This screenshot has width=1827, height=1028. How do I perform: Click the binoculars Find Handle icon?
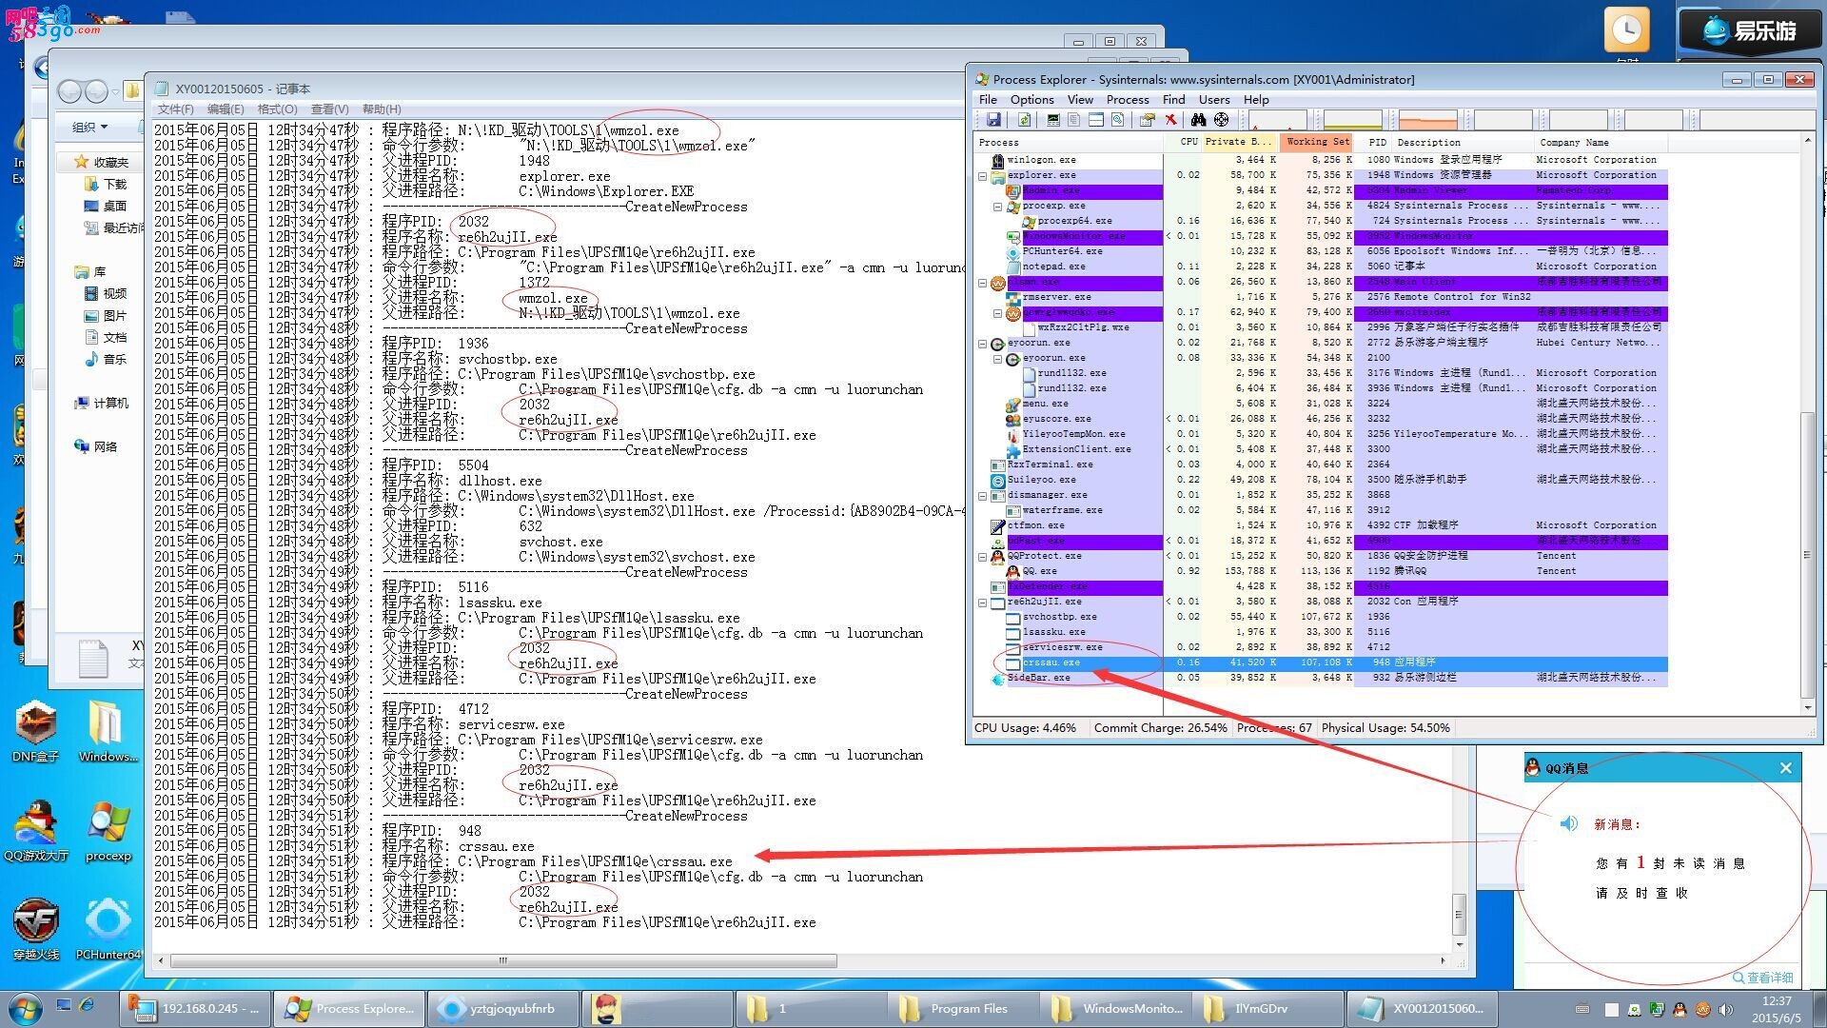tap(1199, 120)
